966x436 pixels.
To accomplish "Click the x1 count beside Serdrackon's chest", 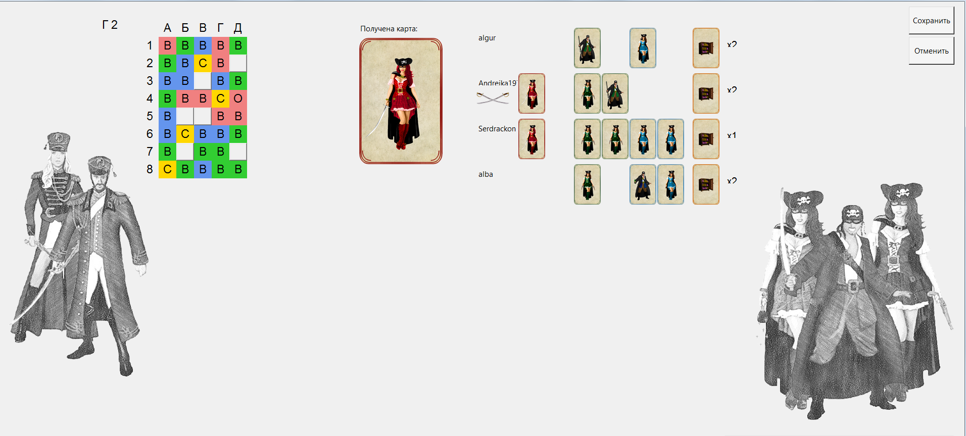I will [x=732, y=135].
